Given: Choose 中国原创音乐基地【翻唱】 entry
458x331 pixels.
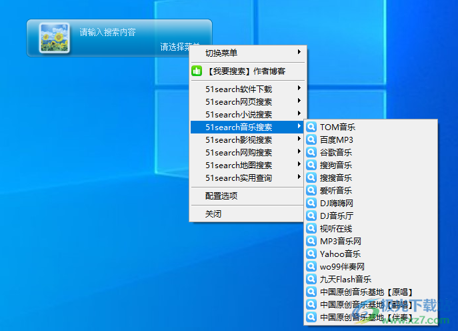Looking at the screenshot, I should 371,304.
